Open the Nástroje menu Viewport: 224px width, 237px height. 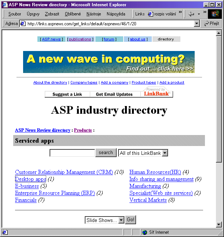(93, 14)
